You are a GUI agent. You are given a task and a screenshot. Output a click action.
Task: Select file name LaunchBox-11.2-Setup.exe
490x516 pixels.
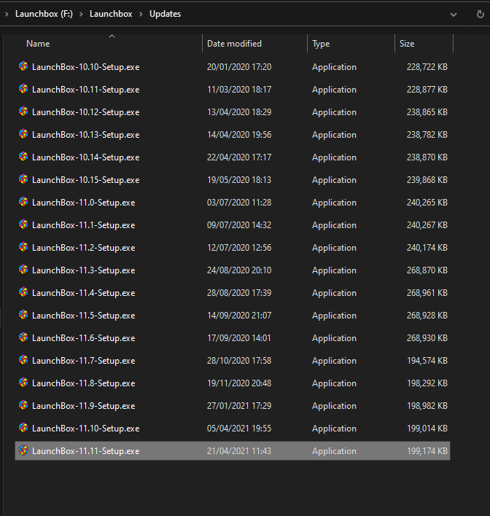pos(84,248)
